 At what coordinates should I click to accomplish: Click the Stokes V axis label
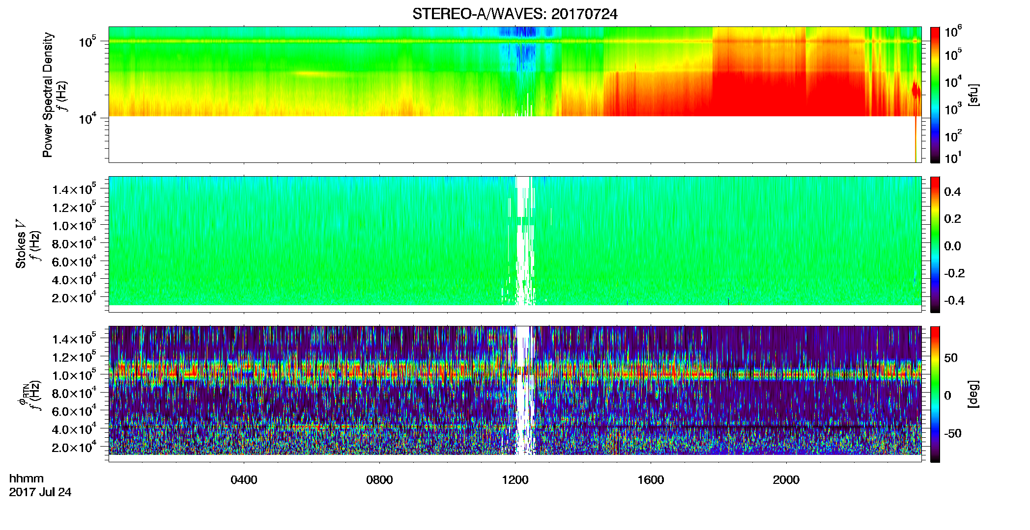(21, 244)
